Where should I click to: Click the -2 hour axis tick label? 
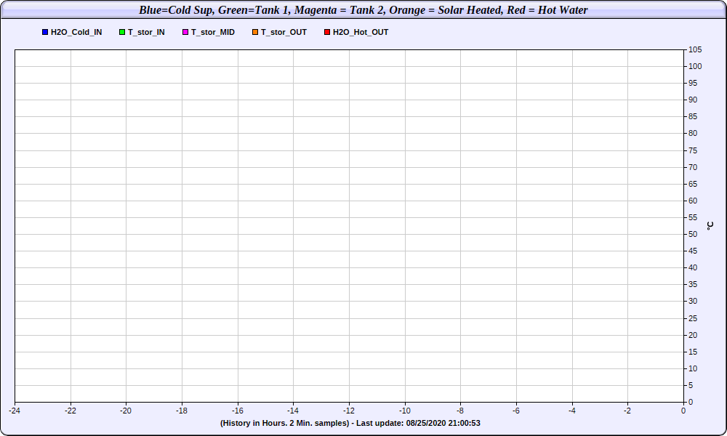[x=627, y=411]
